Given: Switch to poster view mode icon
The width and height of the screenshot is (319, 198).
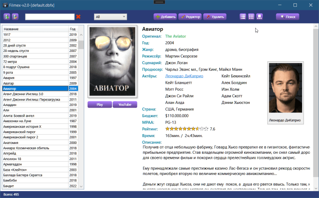Looking at the screenshot, I should point(259,17).
